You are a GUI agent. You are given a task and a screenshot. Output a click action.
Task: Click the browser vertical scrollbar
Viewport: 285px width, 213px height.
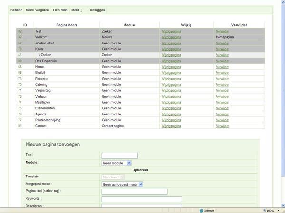tap(283, 90)
